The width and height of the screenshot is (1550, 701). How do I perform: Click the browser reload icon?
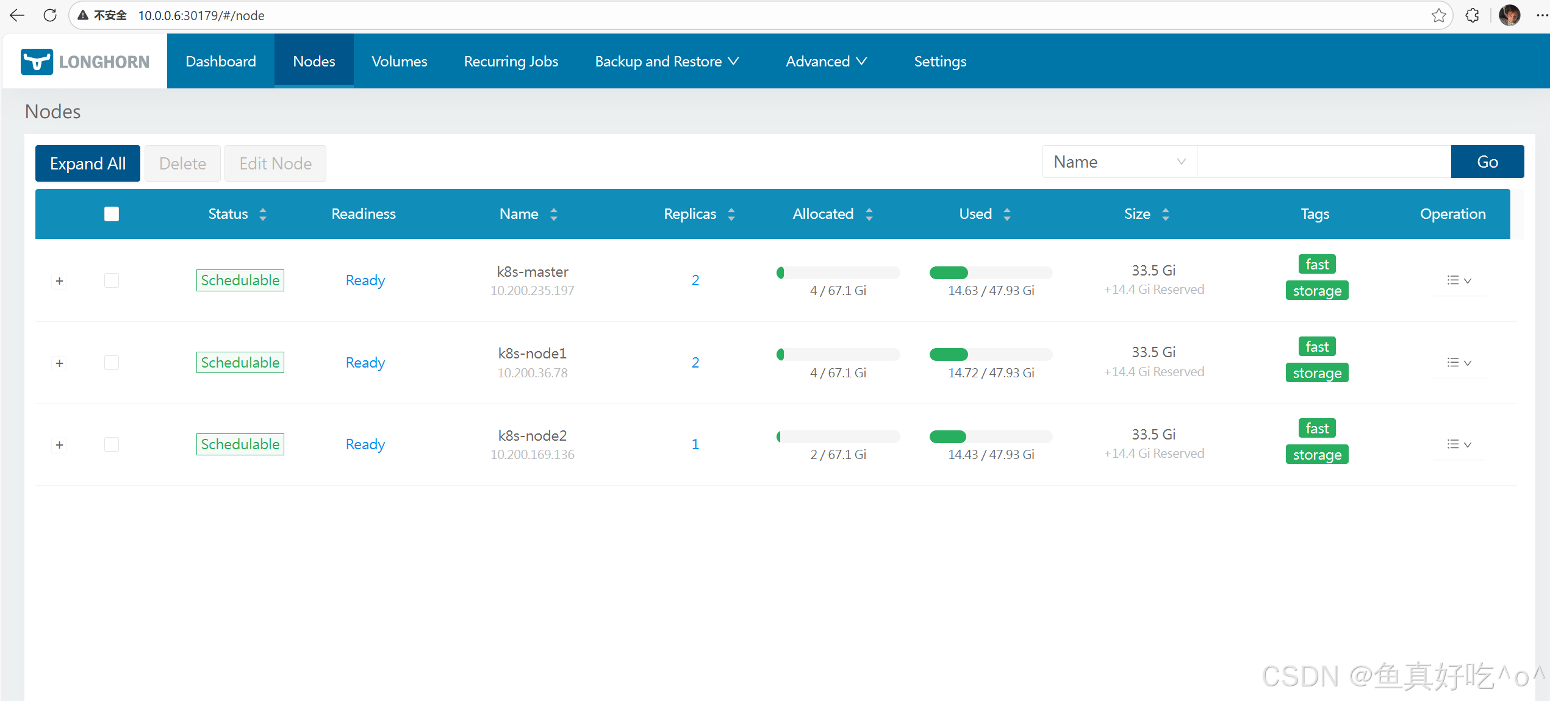pos(50,15)
